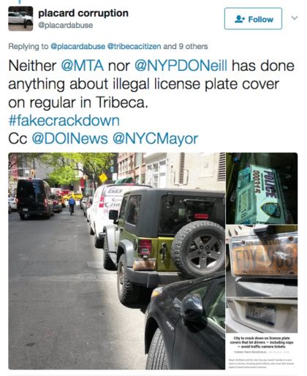The height and width of the screenshot is (376, 307).
Task: Click the person-plus icon in Follow
Action: 239,19
